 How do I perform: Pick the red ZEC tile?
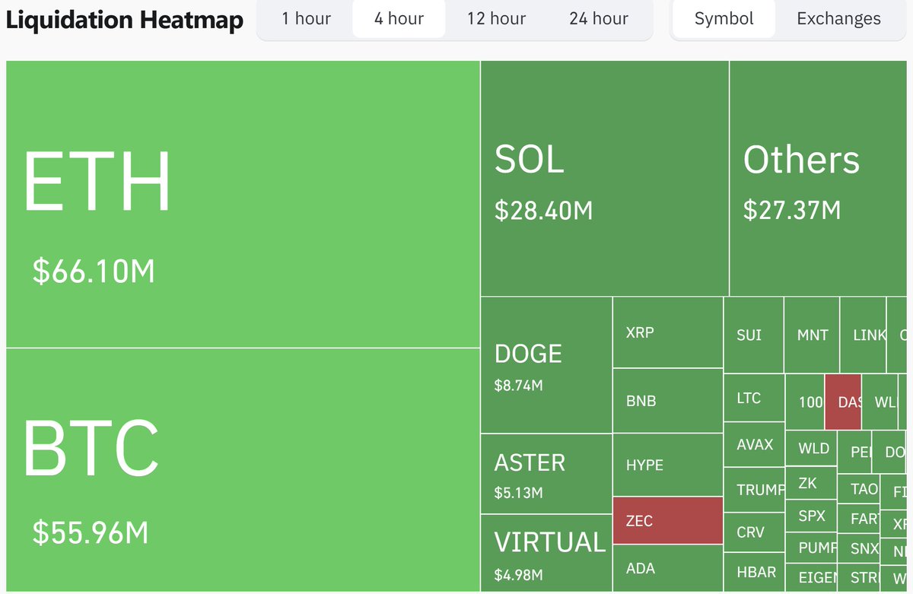coord(667,521)
